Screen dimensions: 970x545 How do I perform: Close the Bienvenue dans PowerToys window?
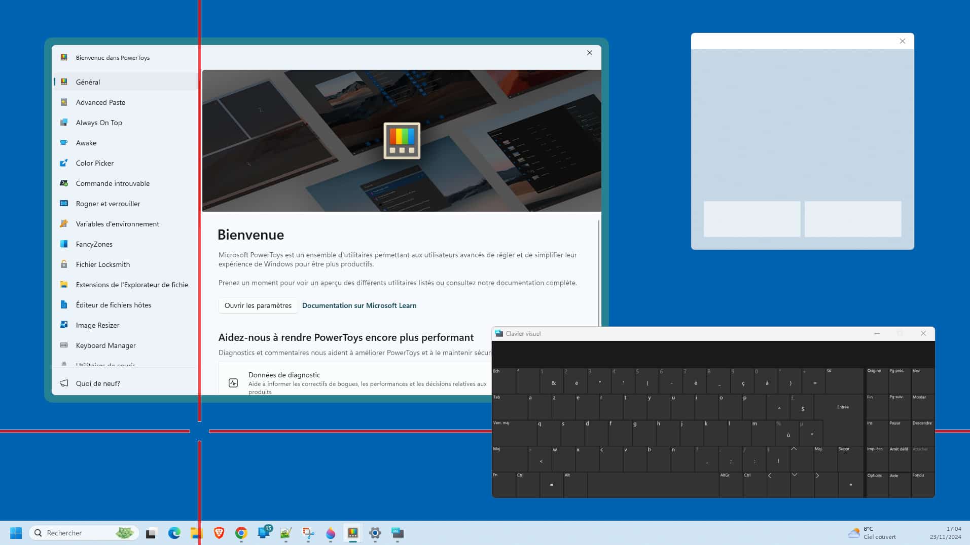589,53
